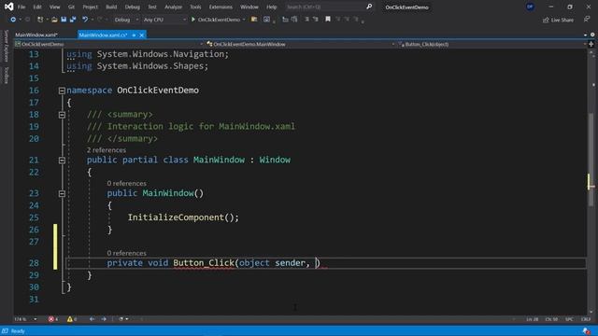Click the new project toolbar icon
This screenshot has height=336, width=598.
click(x=40, y=20)
